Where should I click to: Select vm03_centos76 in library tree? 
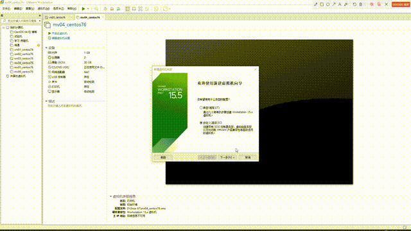[x=22, y=58]
